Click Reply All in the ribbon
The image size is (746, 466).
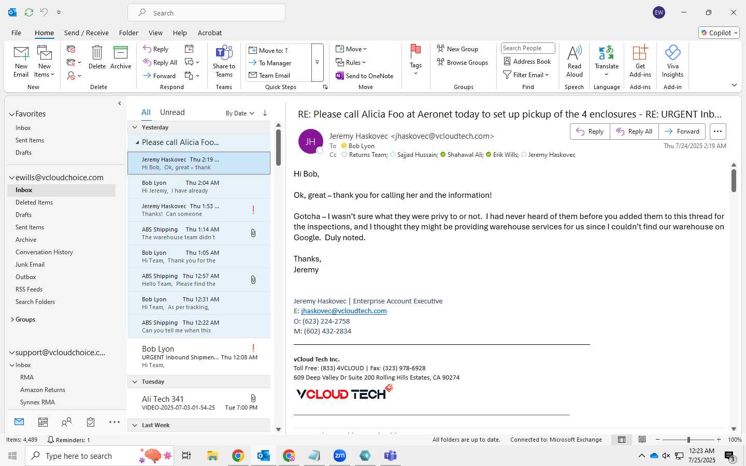(160, 62)
